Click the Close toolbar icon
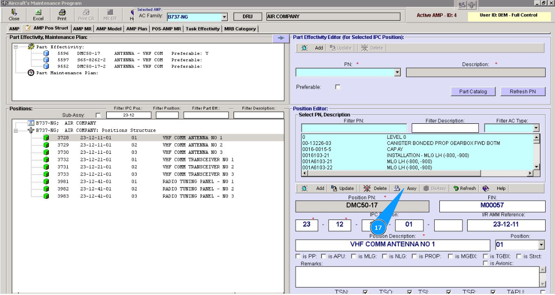Screen dimensions: 555x295 tap(14, 15)
